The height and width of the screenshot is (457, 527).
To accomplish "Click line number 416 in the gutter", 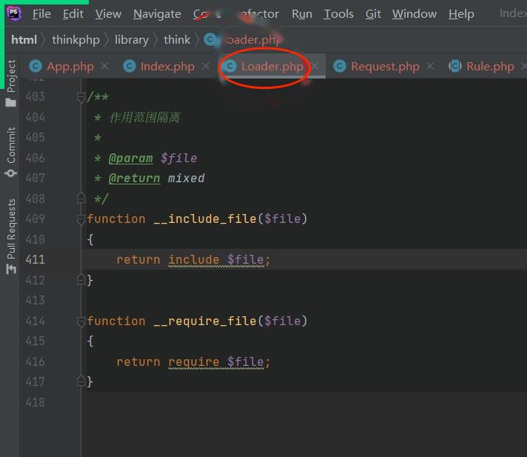I will (35, 362).
